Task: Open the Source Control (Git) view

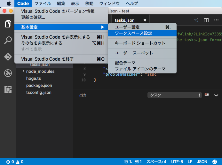Action: click(x=8, y=56)
